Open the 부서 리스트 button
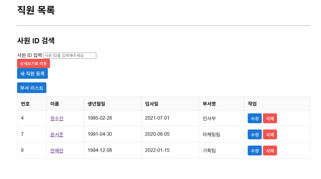 32,88
